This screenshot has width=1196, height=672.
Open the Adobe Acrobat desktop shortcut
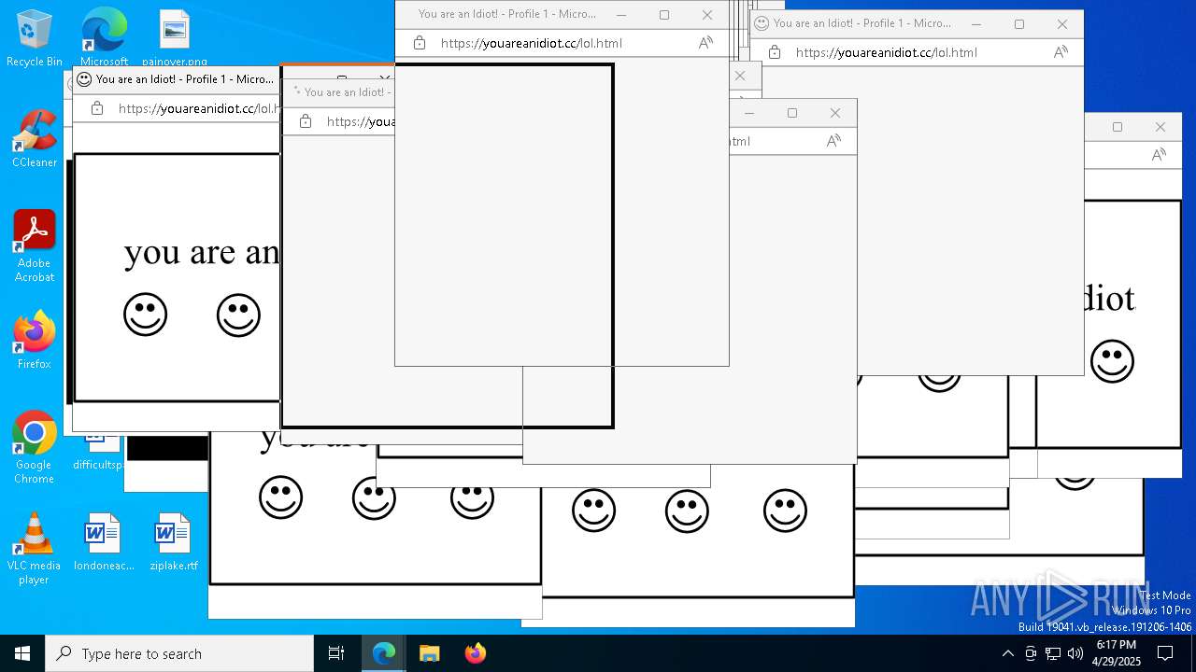pos(35,246)
